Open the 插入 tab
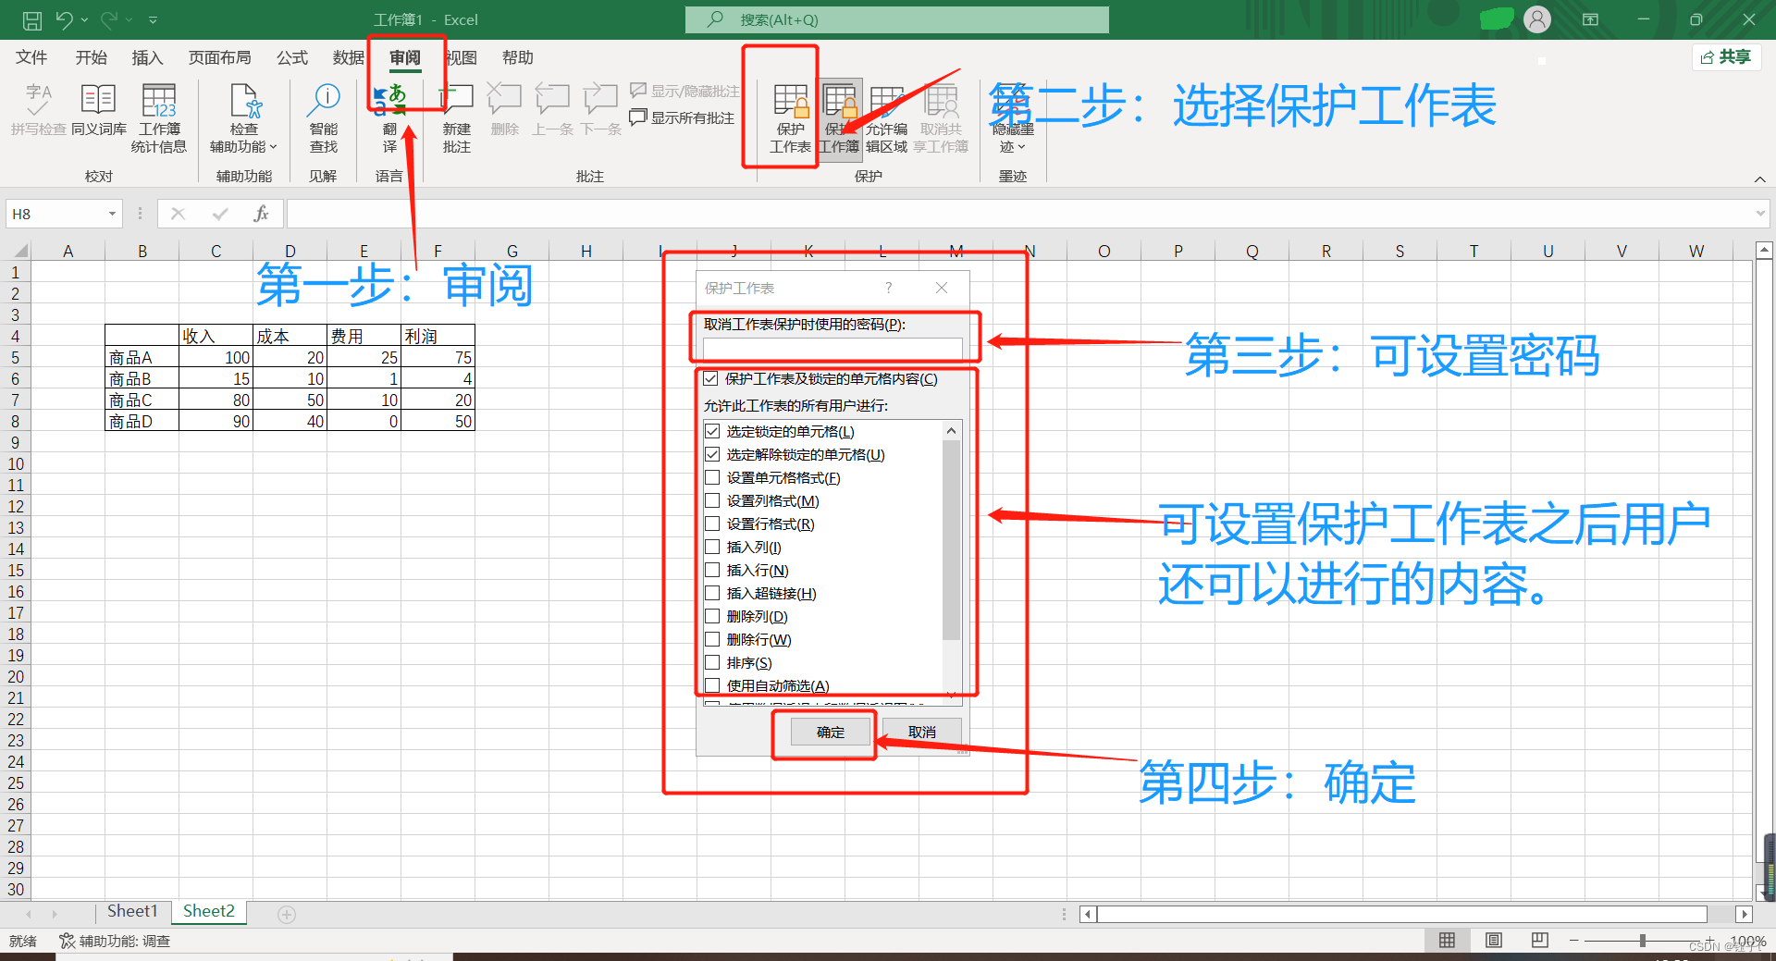The image size is (1776, 961). pos(147,57)
